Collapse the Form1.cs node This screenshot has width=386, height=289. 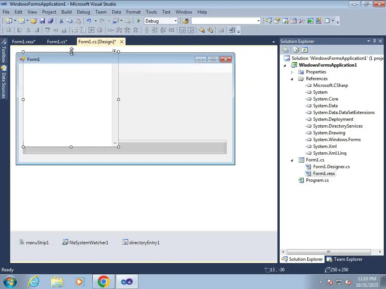292,160
